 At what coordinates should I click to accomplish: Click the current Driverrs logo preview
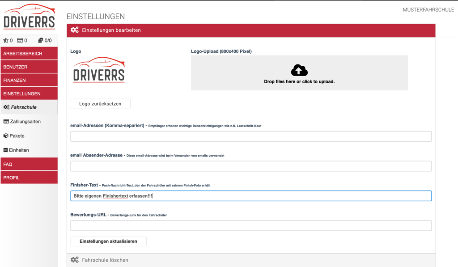(x=99, y=70)
